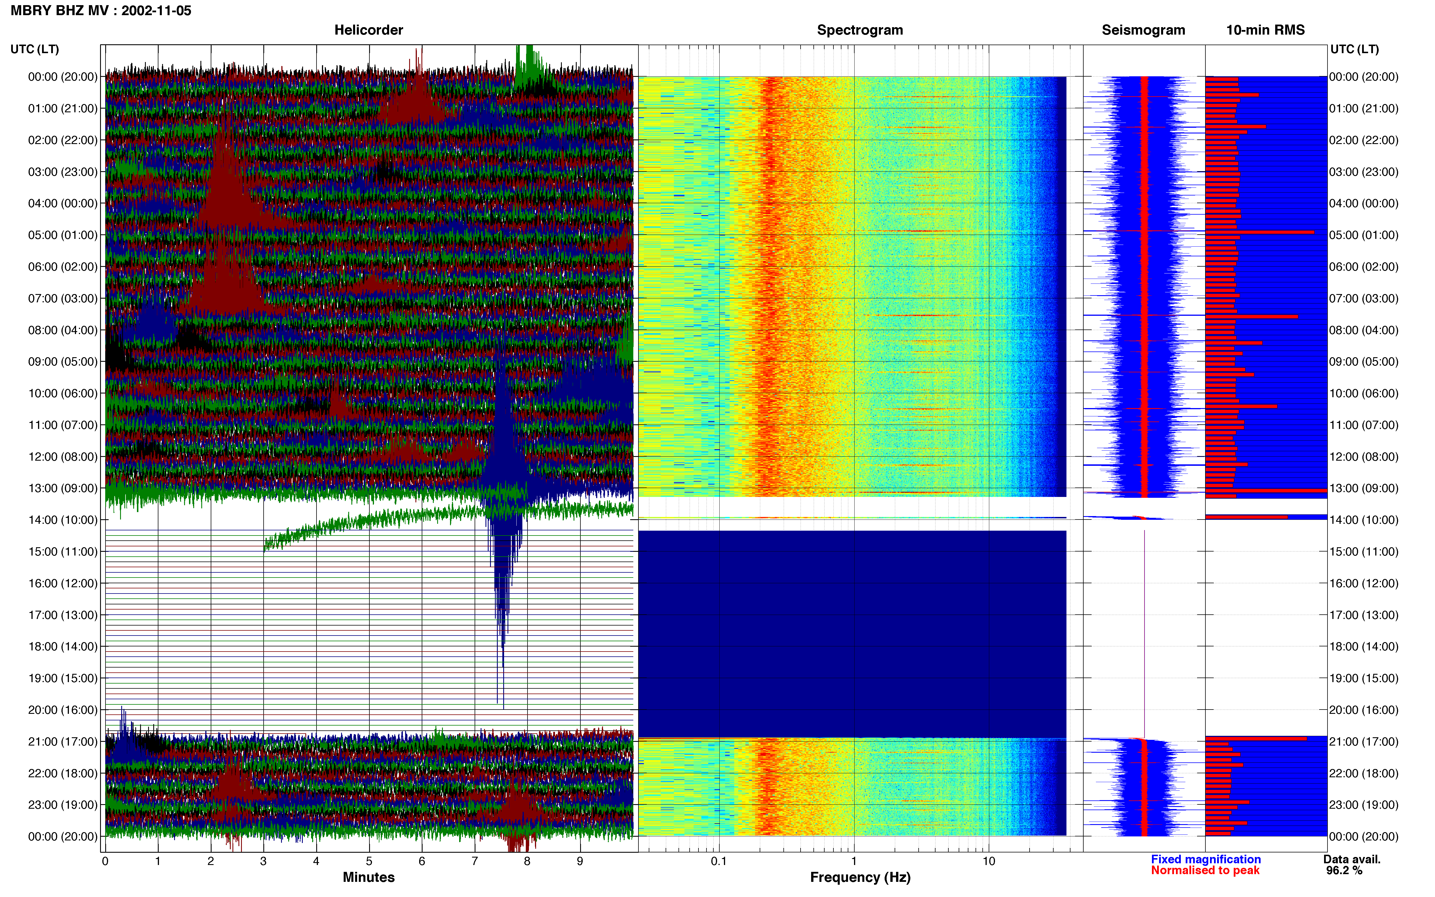Click left time label '13:00 (09:00)'
1435x897 pixels.
63,488
